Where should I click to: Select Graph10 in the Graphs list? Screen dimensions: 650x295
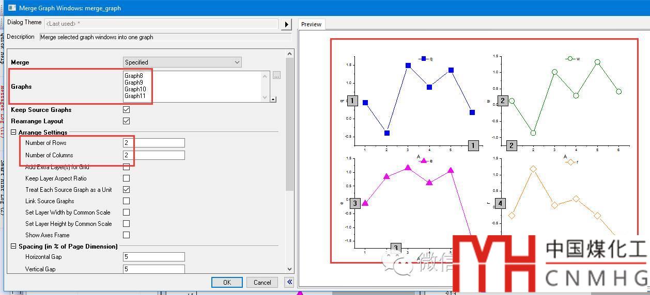coord(135,89)
